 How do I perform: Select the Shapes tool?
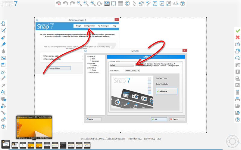3,72
